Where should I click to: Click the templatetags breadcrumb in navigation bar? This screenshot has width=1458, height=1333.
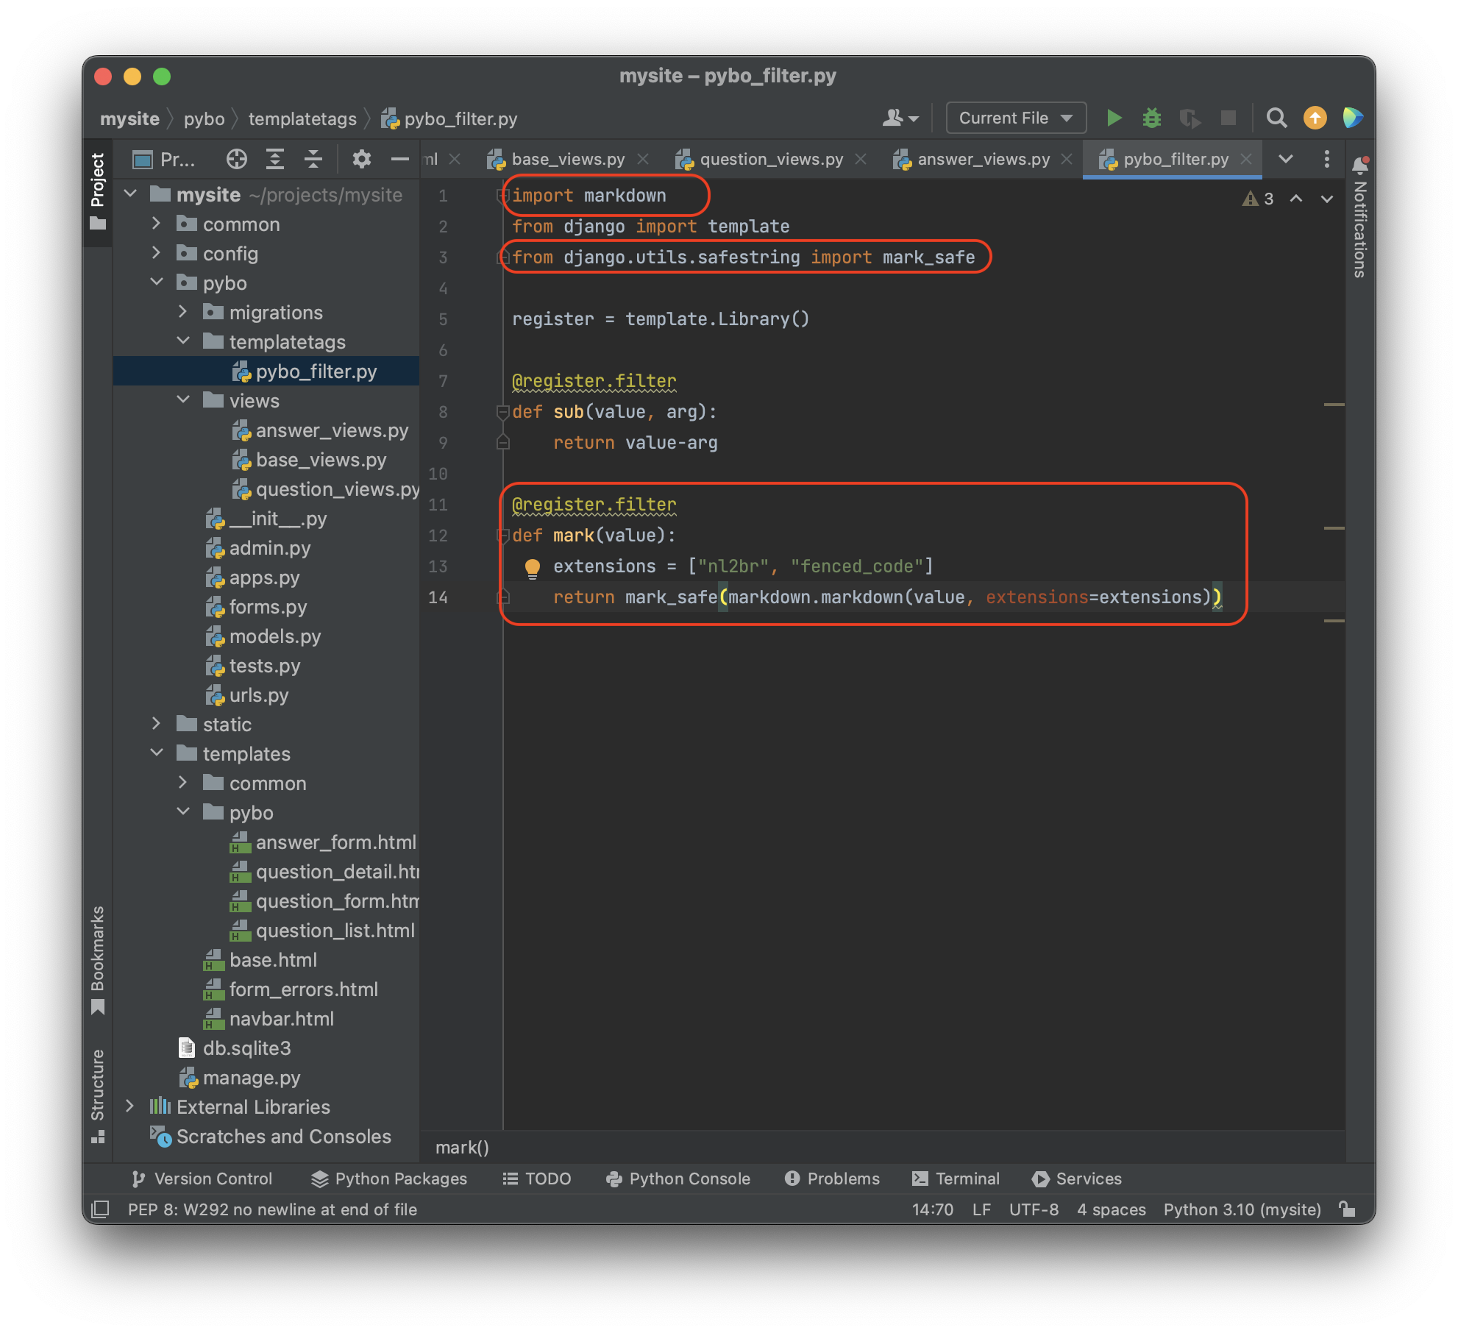pos(302,118)
